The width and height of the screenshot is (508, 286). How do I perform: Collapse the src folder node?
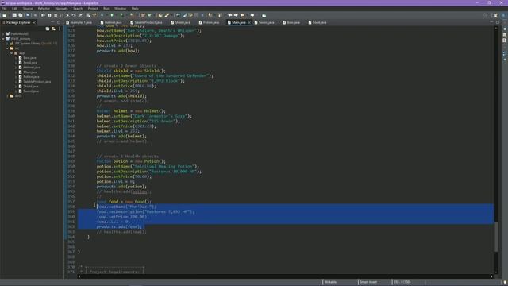tap(7, 48)
